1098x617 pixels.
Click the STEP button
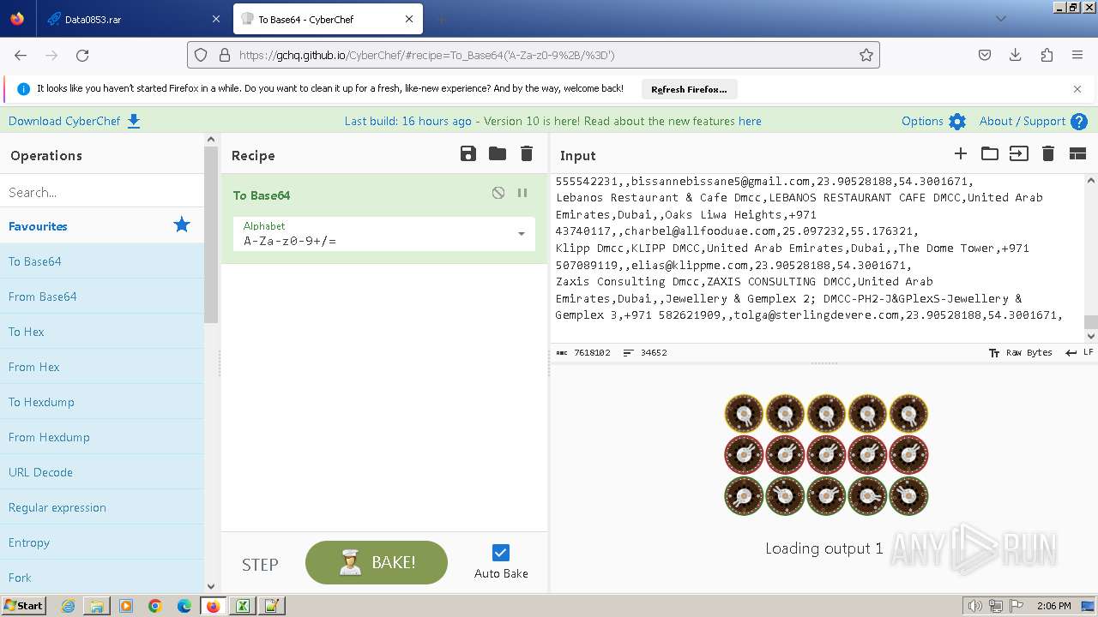[260, 564]
